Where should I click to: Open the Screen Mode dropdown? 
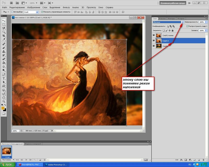50,3
